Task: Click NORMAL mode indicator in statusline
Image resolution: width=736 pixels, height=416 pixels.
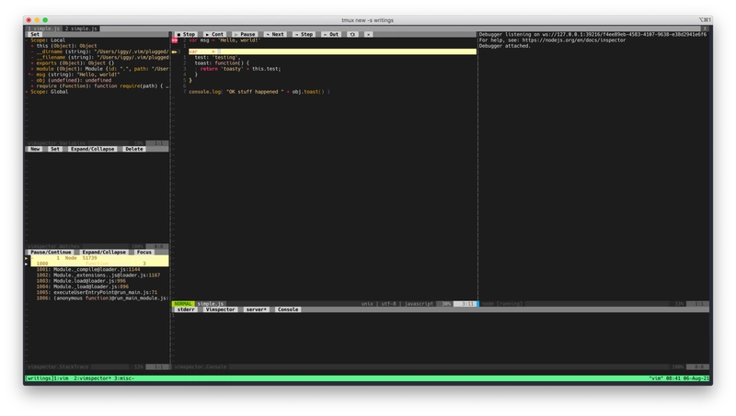Action: click(183, 304)
